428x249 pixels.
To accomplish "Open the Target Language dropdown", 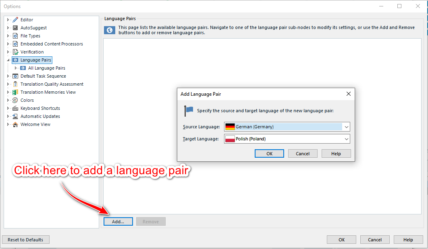I will tap(346, 138).
